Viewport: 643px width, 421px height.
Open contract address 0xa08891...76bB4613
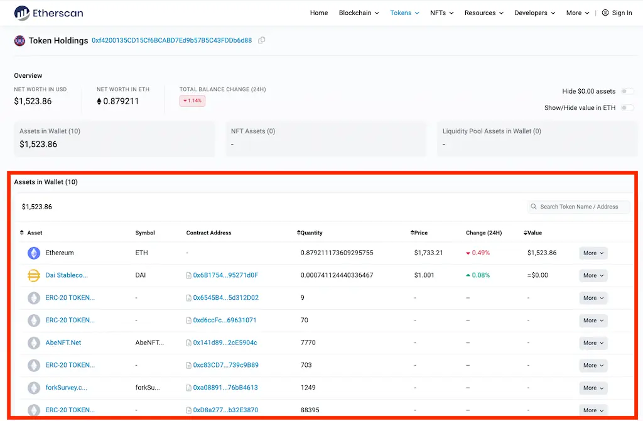225,388
